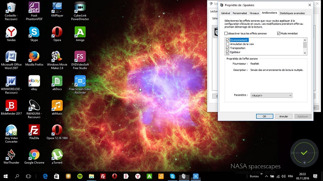The width and height of the screenshot is (323, 181).
Task: Select the RtkNGUI64 Raccourci speaker icon
Action: point(34,109)
